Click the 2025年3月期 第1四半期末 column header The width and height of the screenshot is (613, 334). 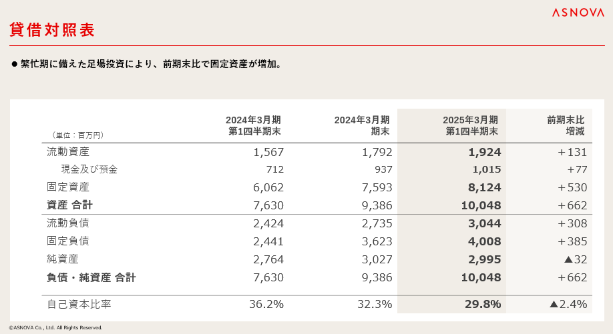click(471, 125)
